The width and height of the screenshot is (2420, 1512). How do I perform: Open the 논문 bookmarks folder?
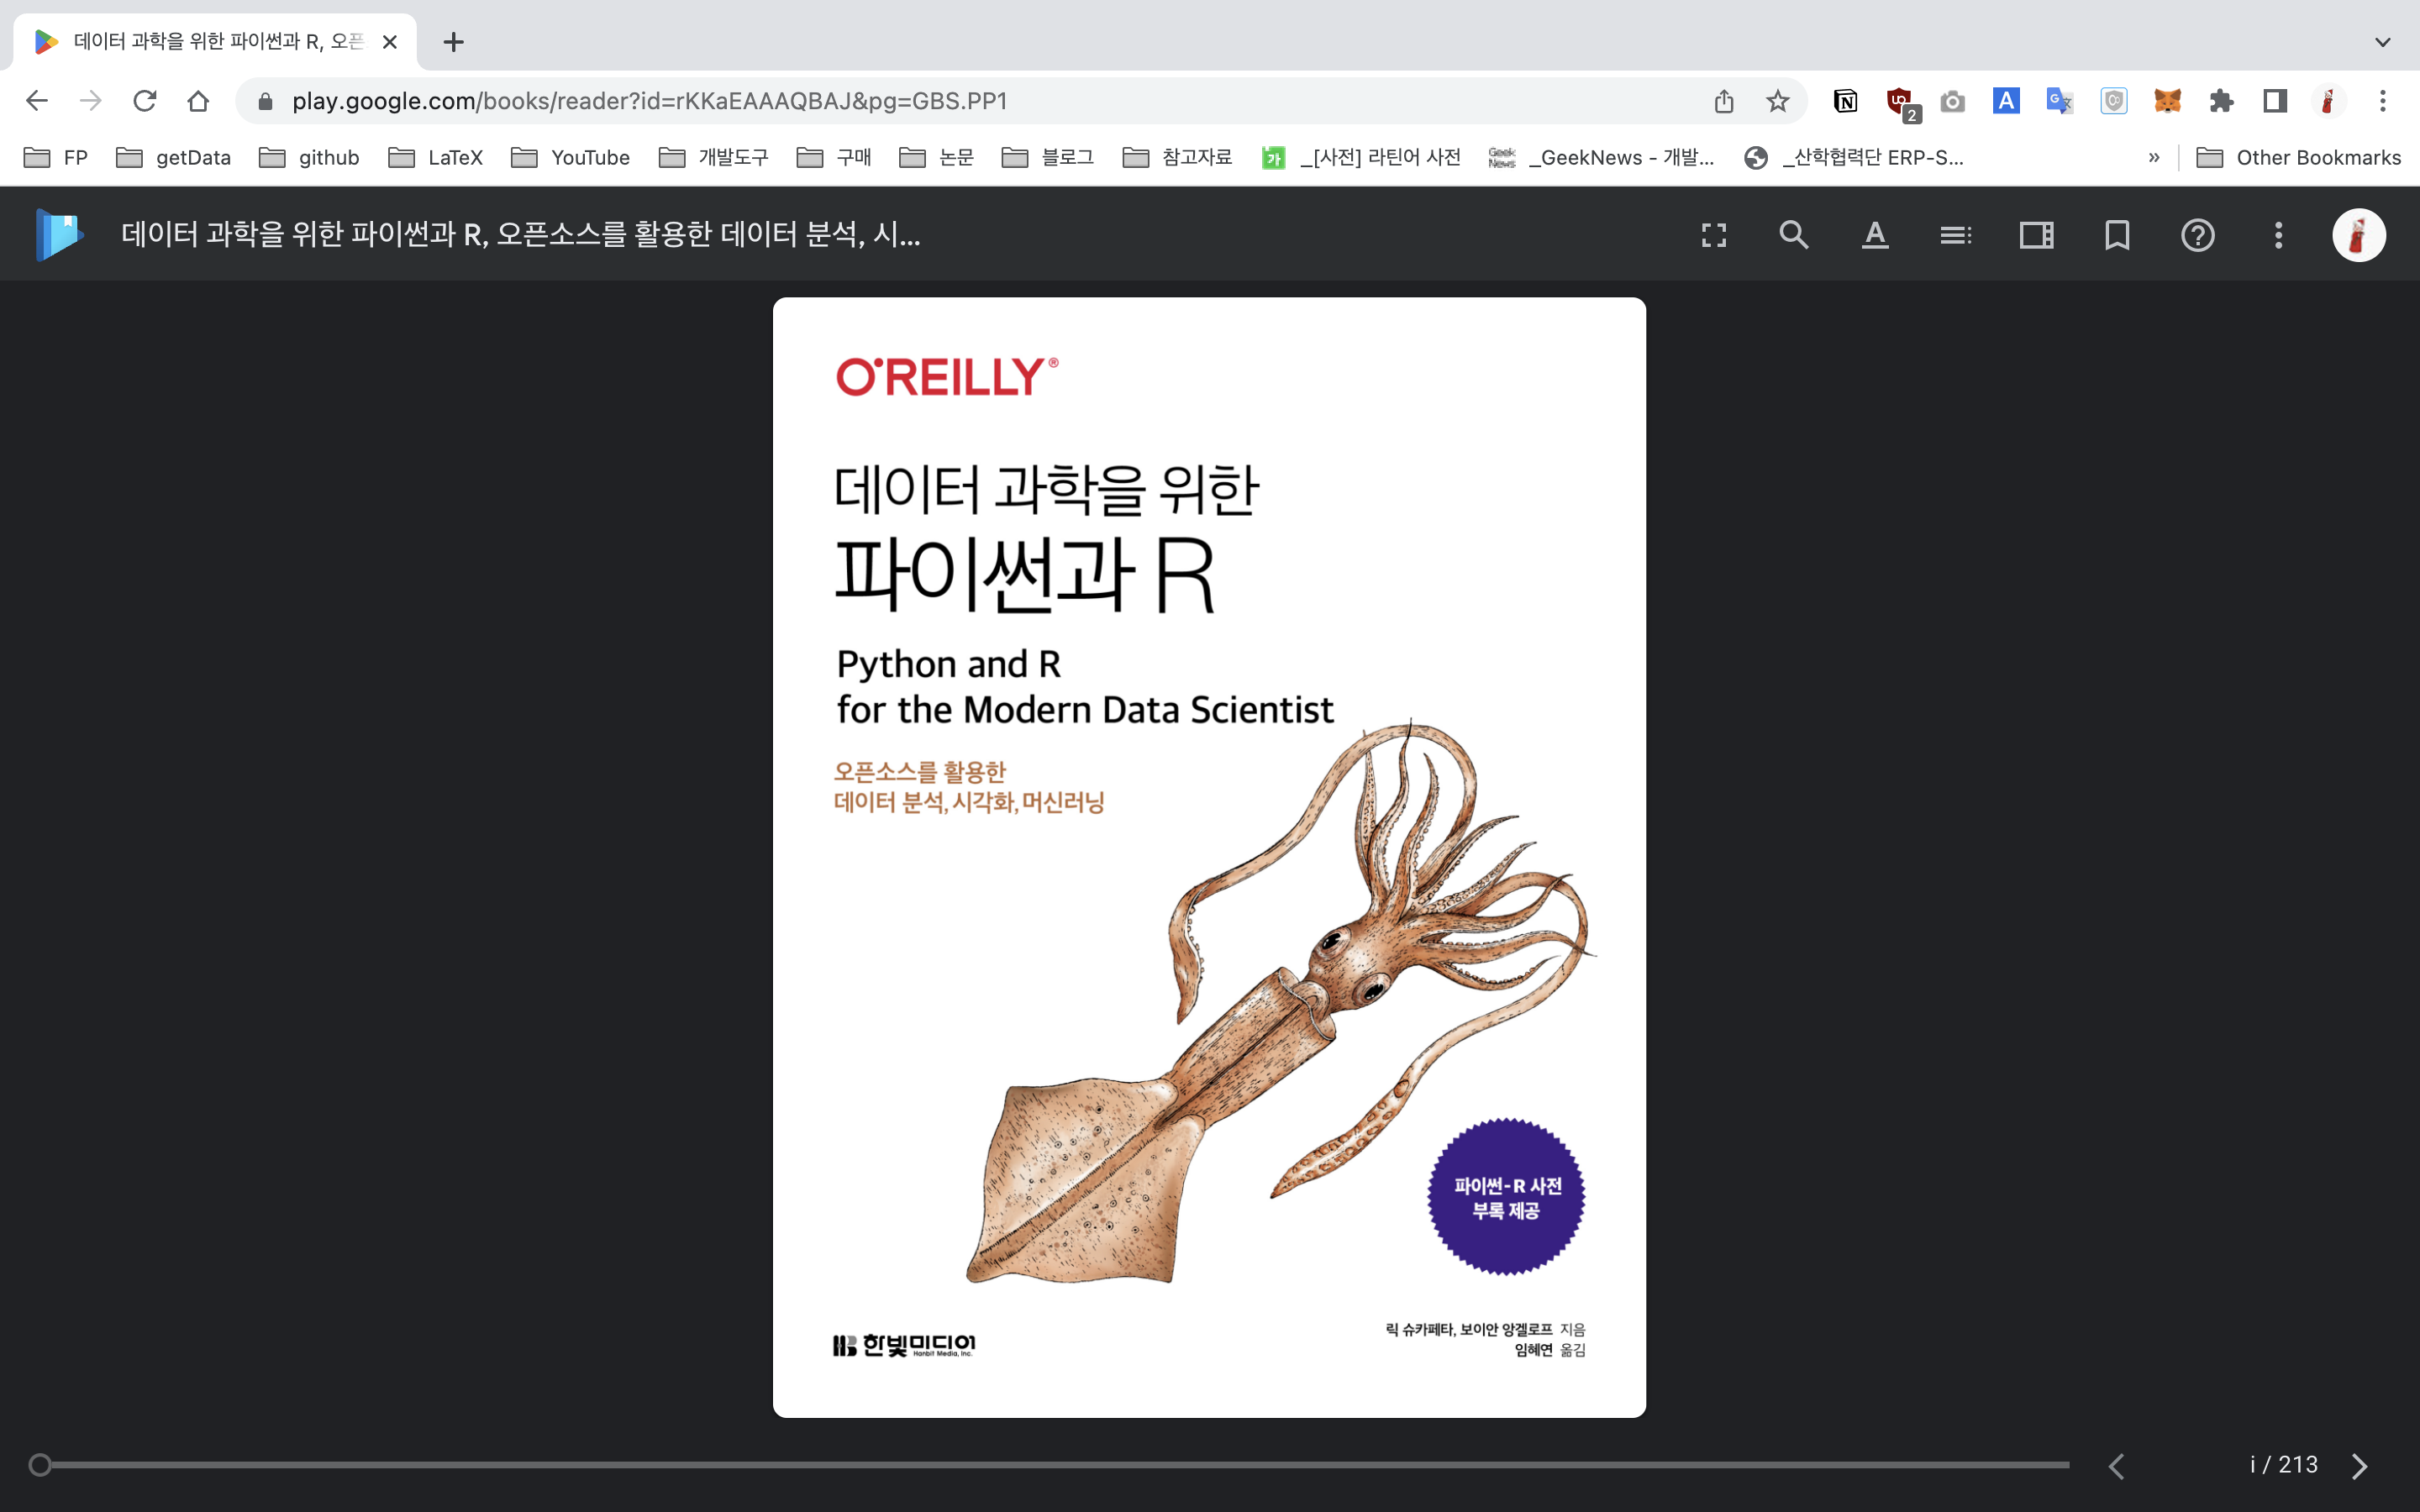click(x=937, y=158)
